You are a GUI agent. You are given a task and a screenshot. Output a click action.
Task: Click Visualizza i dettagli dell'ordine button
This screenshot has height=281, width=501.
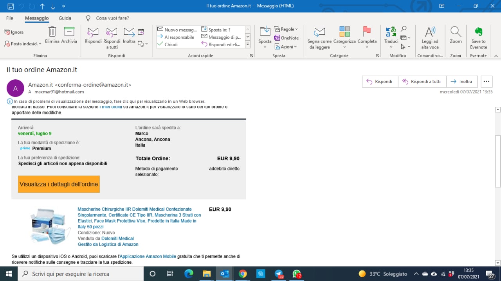[59, 184]
